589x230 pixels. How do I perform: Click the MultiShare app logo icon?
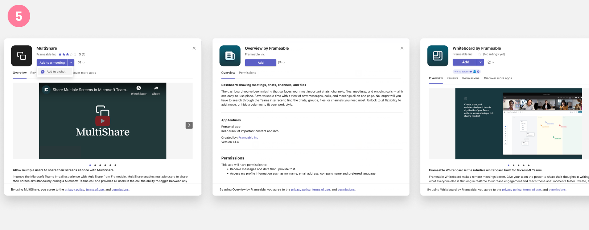click(x=21, y=56)
